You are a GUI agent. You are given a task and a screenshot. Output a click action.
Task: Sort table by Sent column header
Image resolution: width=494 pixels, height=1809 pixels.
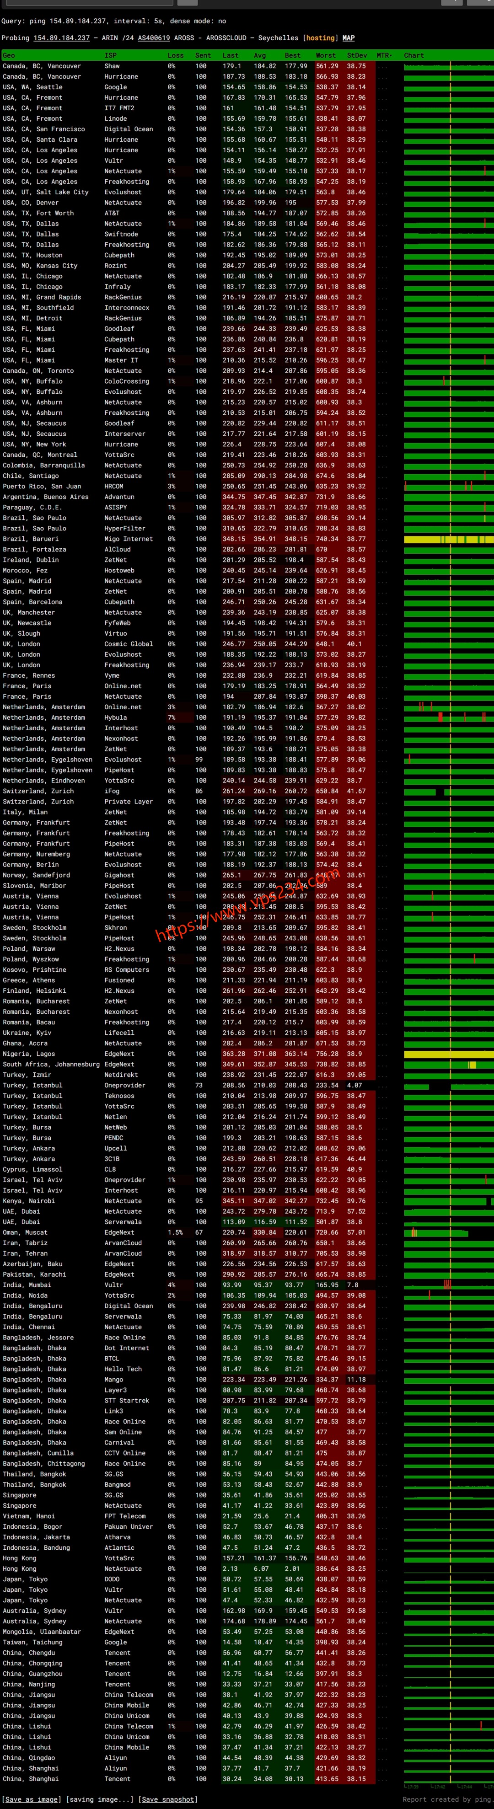pyautogui.click(x=203, y=55)
